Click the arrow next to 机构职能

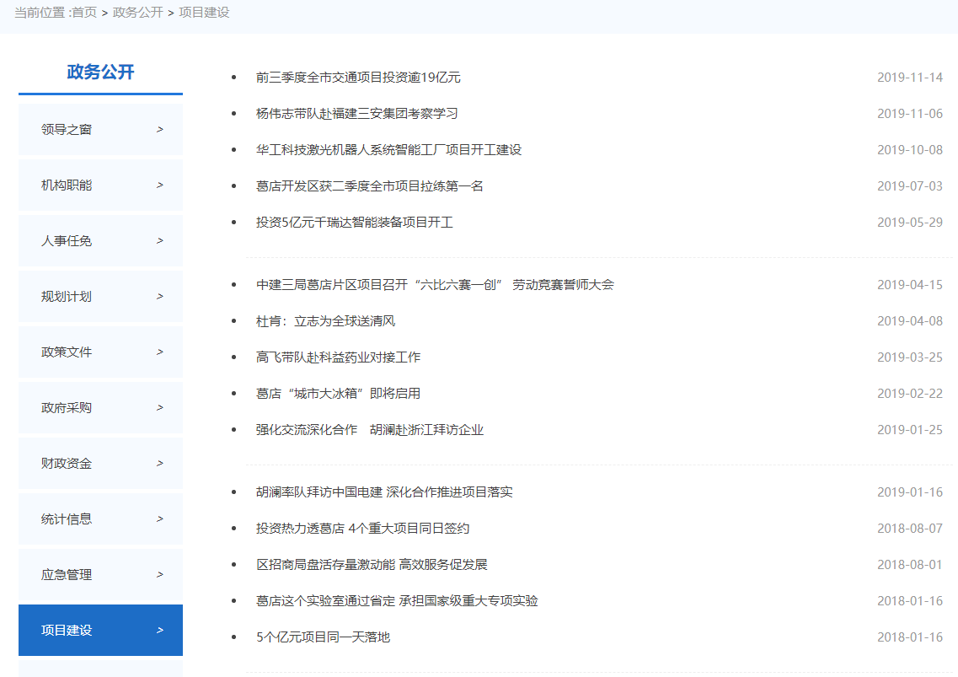(x=160, y=185)
